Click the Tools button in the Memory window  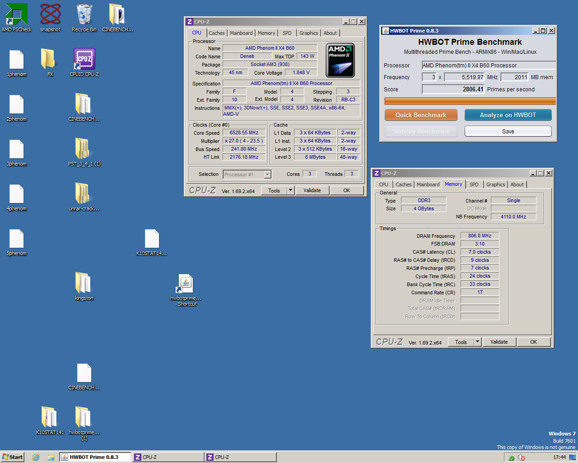[461, 342]
